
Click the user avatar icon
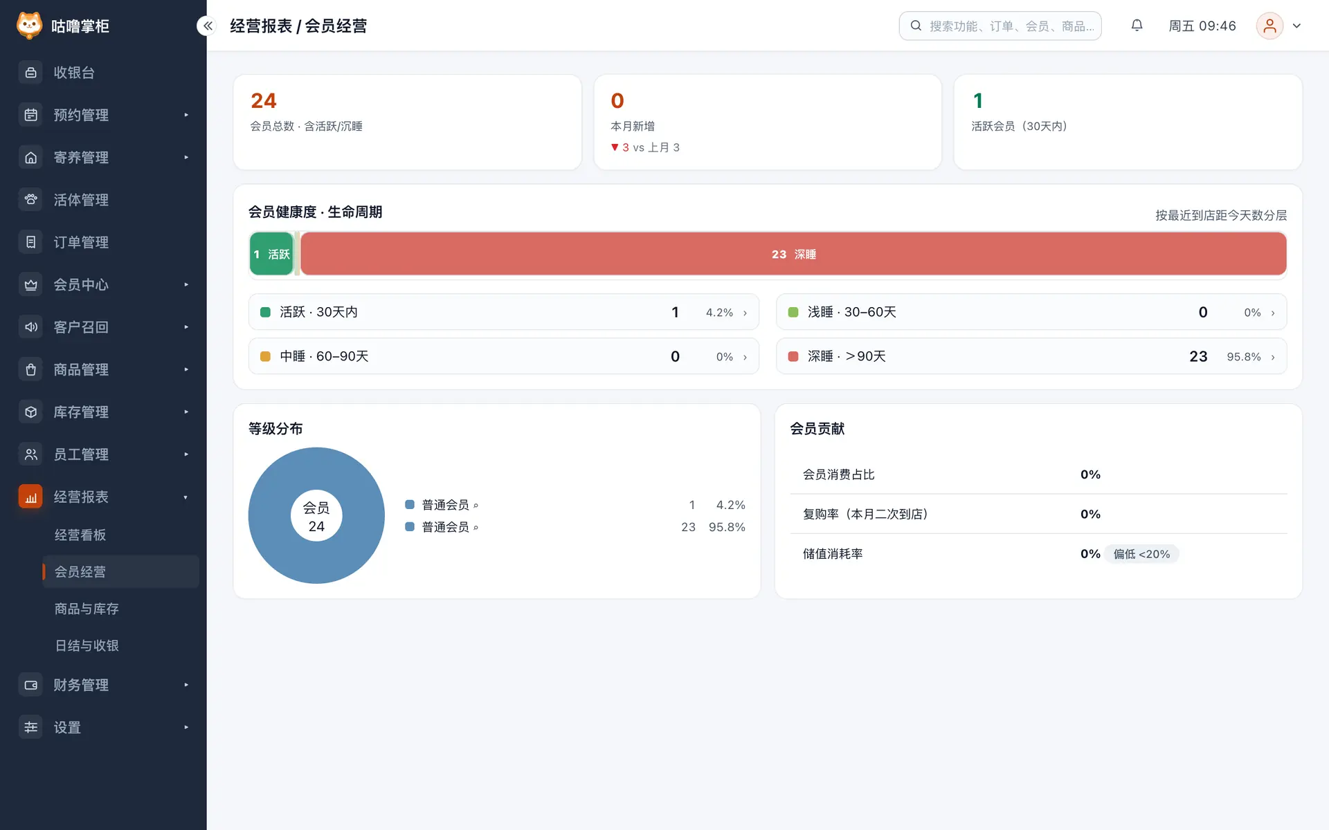click(1269, 26)
